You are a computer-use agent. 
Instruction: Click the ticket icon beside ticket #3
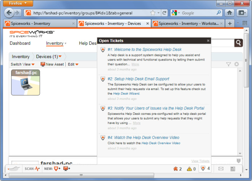click(103, 108)
